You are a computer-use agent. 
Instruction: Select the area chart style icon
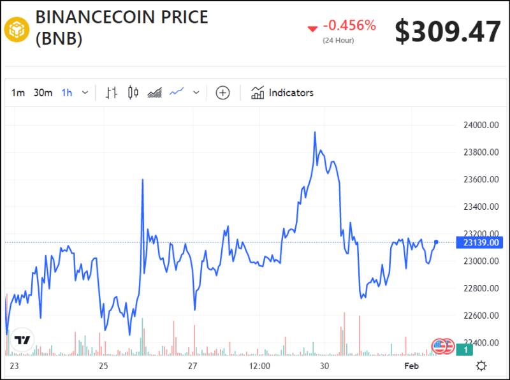pyautogui.click(x=154, y=92)
